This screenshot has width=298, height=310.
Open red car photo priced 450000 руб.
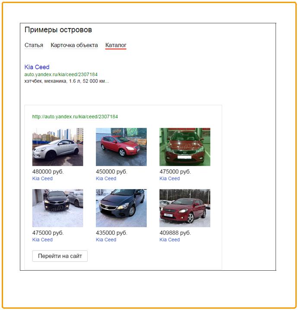click(121, 147)
